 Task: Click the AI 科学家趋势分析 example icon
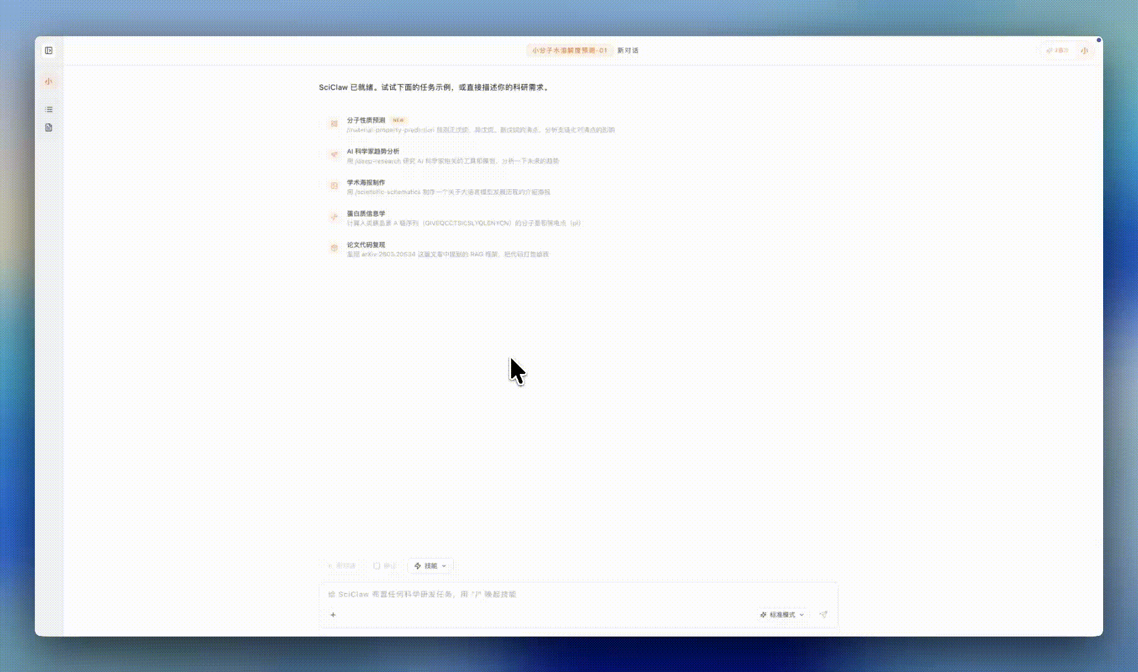[334, 155]
